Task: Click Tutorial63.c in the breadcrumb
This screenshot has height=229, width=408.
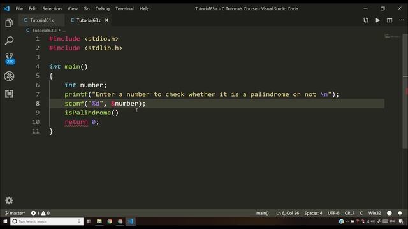Action: pos(44,31)
